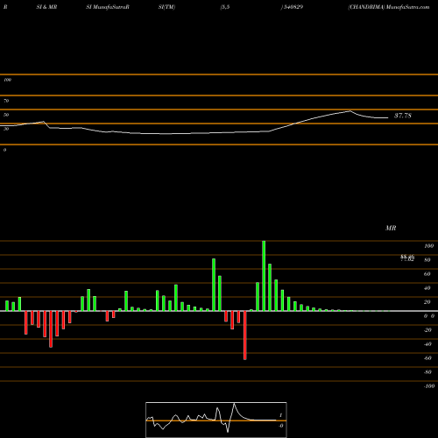
Task: Click the SI MunafaSutraR header text
Action: (108, 7)
